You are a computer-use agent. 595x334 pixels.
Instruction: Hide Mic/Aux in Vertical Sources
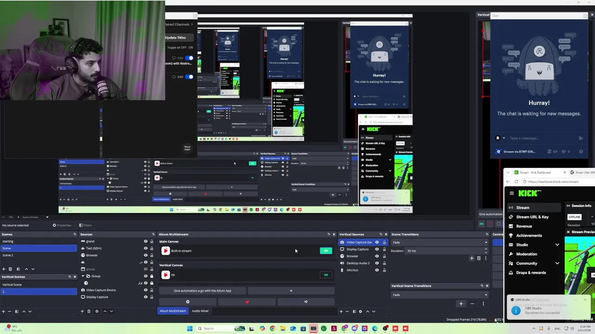377,270
